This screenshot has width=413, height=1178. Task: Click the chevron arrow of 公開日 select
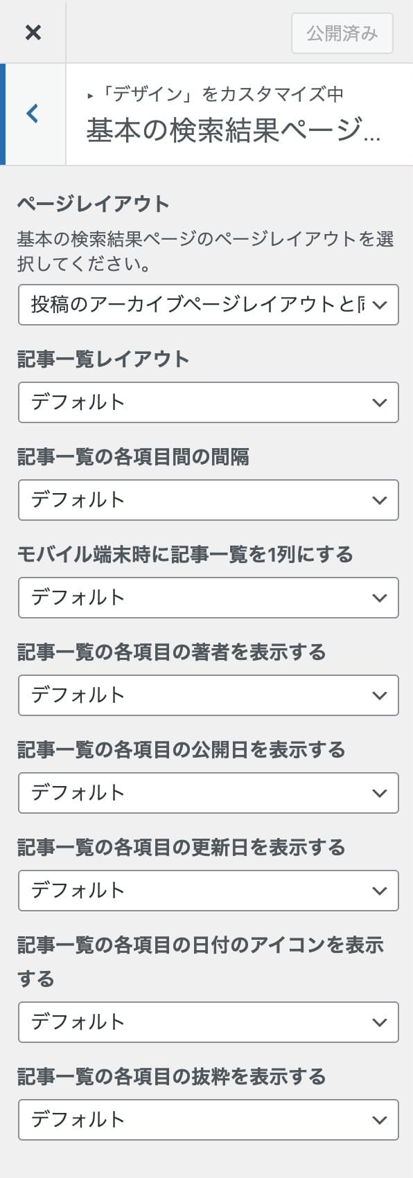coord(380,793)
